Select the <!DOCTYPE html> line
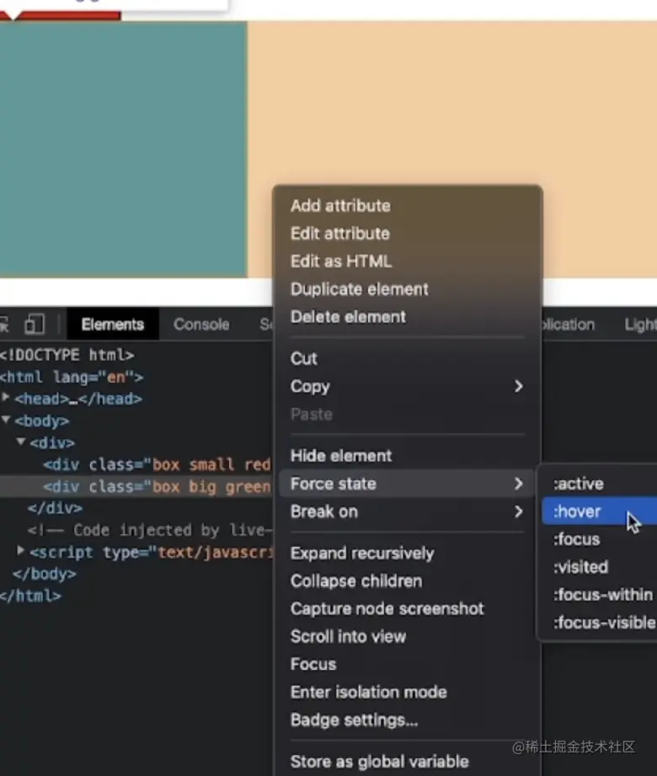 (x=67, y=356)
